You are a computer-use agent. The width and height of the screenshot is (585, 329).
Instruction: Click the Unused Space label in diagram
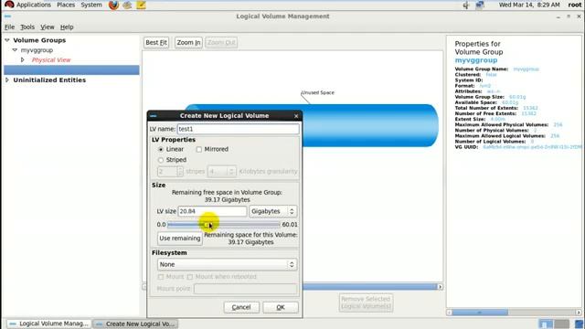pos(318,92)
